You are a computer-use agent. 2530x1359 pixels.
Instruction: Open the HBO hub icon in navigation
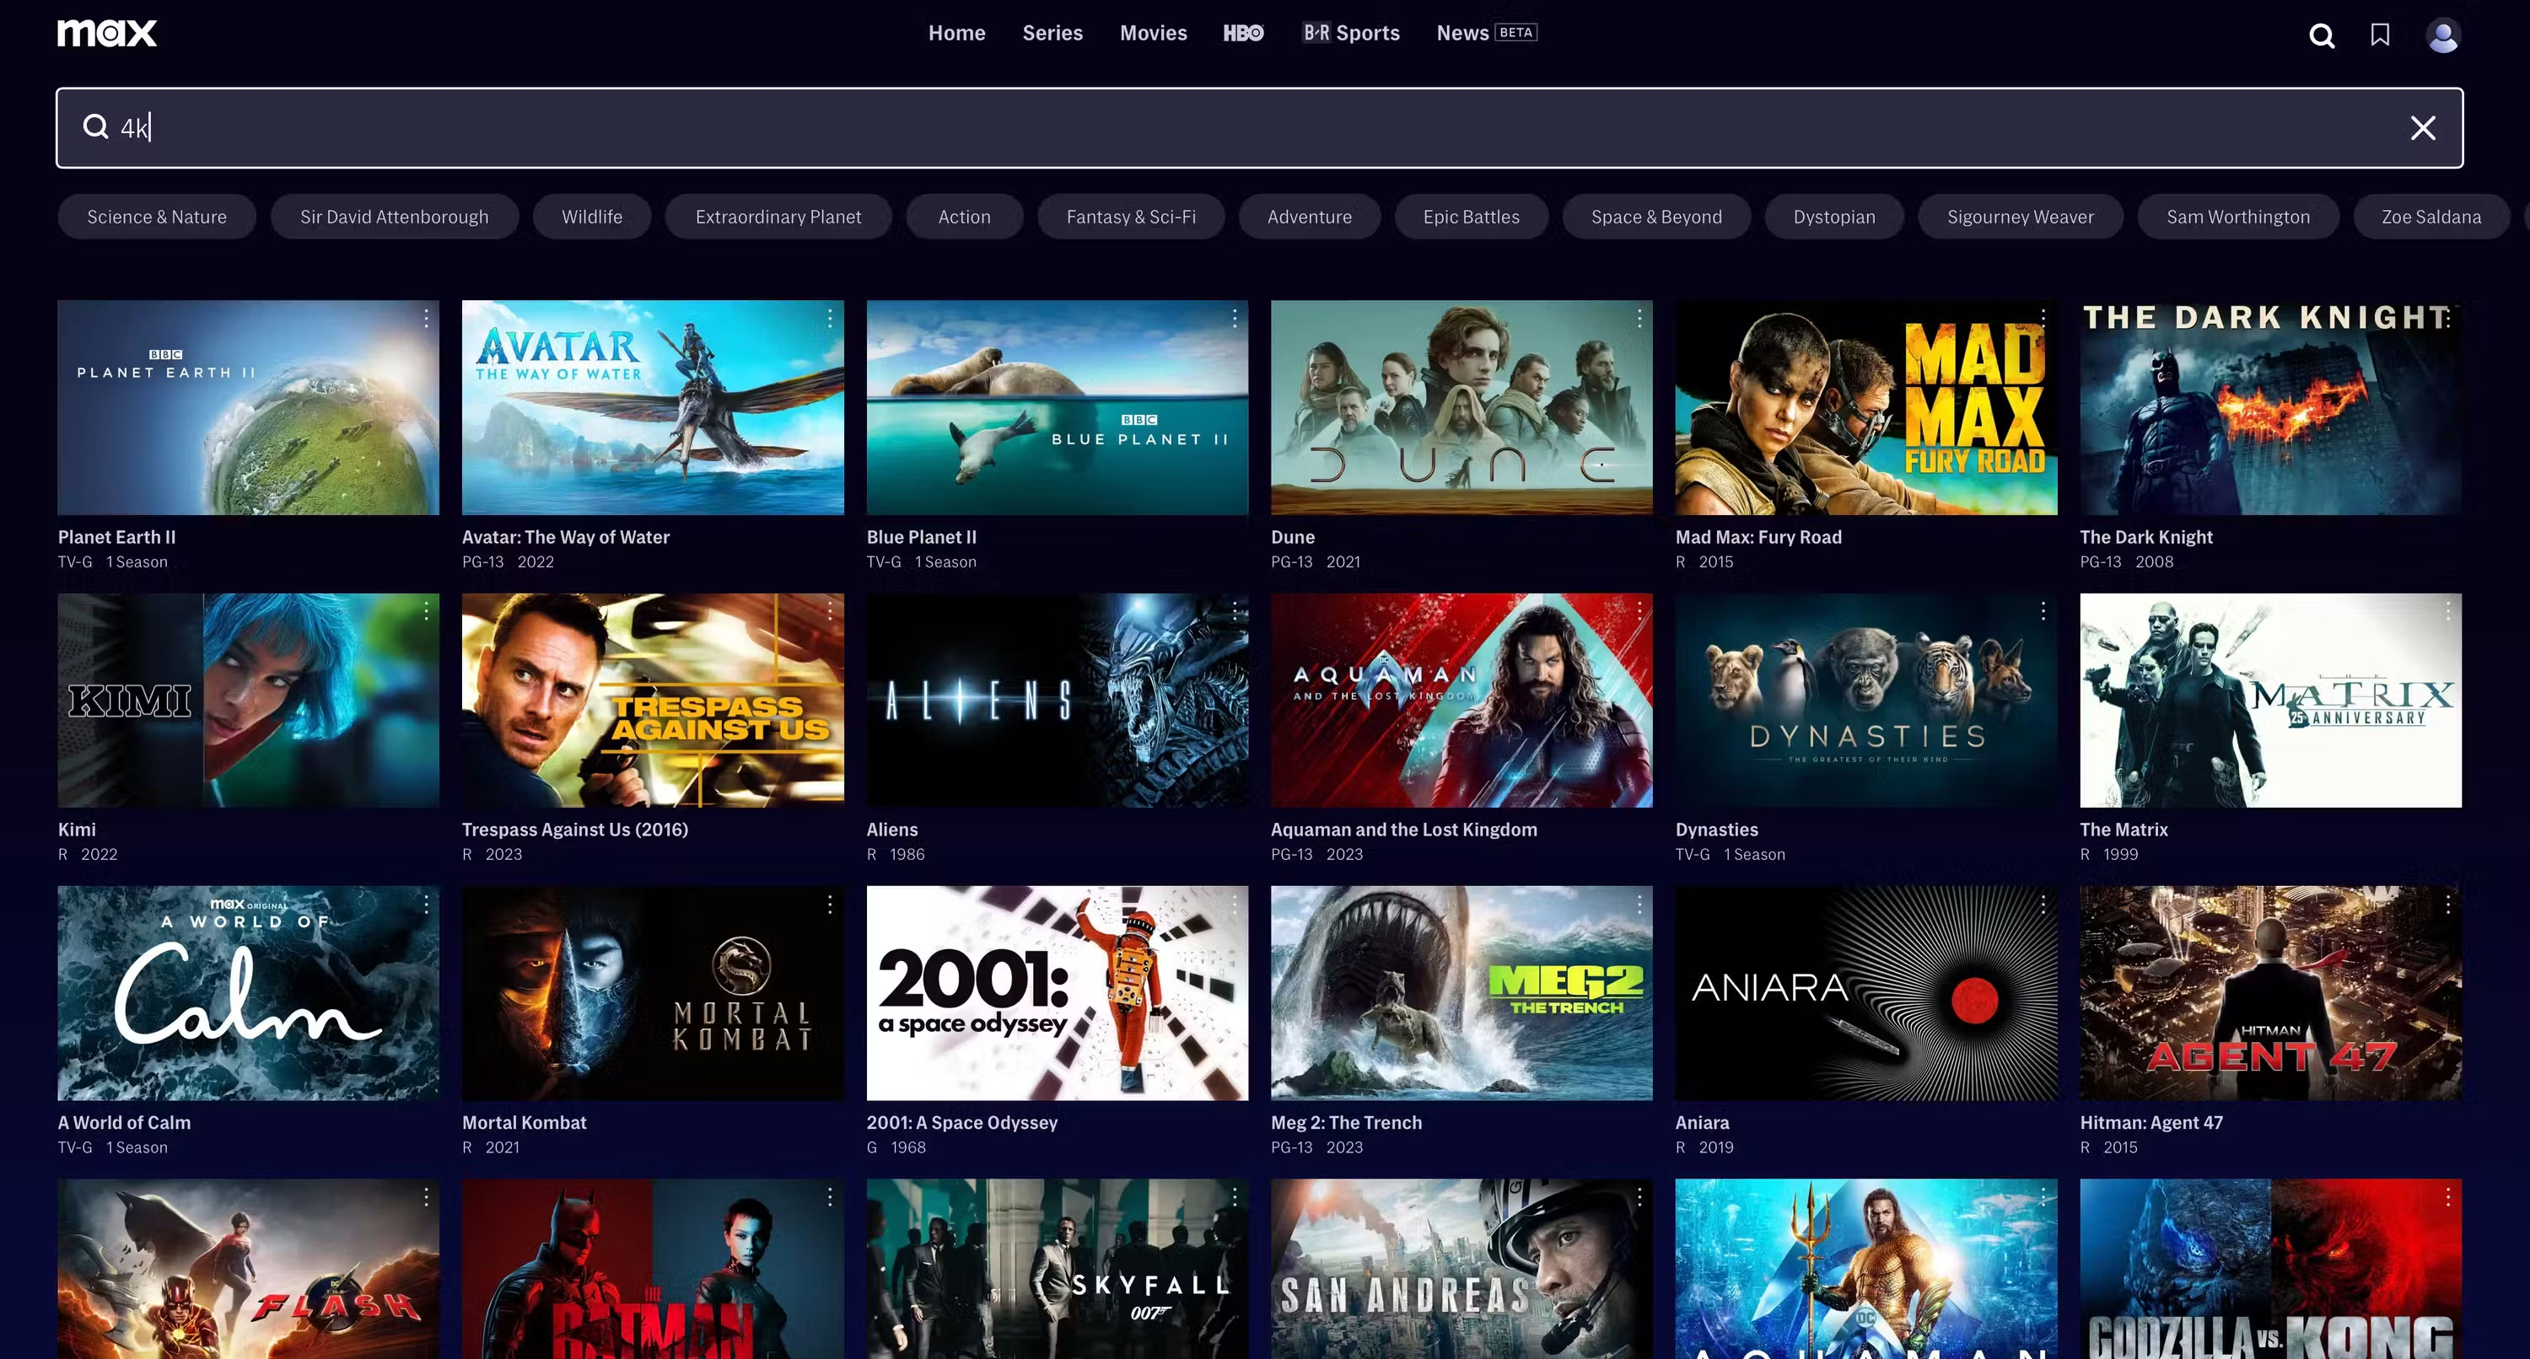(1245, 32)
